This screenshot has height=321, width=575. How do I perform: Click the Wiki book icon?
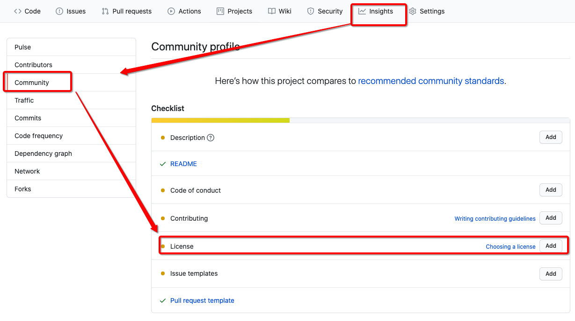[x=272, y=11]
